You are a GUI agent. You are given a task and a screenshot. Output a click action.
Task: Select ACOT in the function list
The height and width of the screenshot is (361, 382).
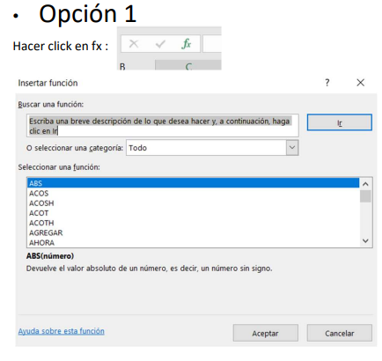[x=193, y=213]
